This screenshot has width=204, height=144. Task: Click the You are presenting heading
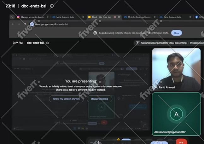point(80,81)
